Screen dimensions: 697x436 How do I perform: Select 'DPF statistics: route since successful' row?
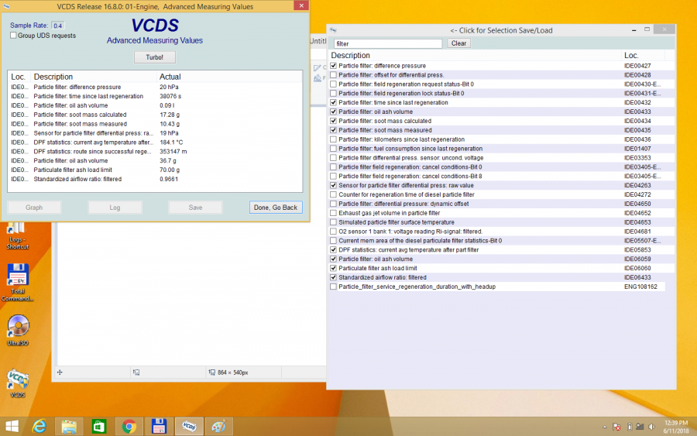[x=155, y=152]
